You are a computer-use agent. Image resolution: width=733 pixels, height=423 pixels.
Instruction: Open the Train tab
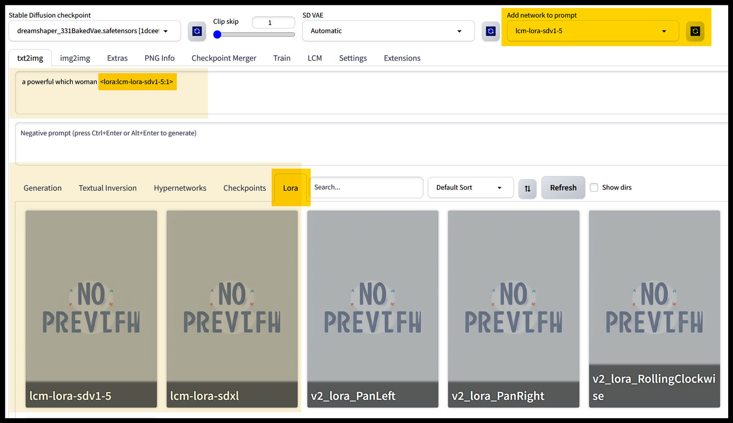click(x=282, y=58)
